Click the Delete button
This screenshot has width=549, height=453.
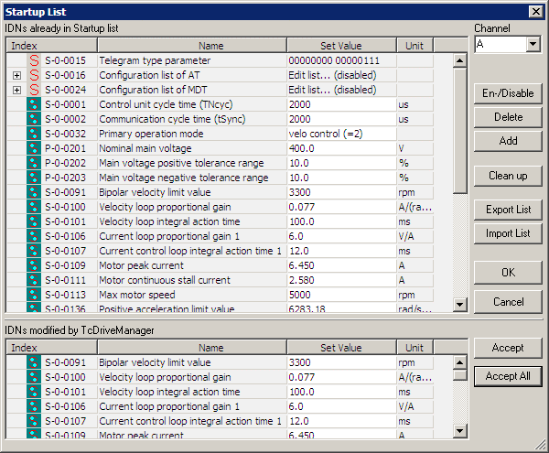point(508,117)
